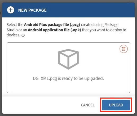Screen dimensions: 137x116
Task: Click the gray shadow strip below the drop box
Action: pos(68,95)
